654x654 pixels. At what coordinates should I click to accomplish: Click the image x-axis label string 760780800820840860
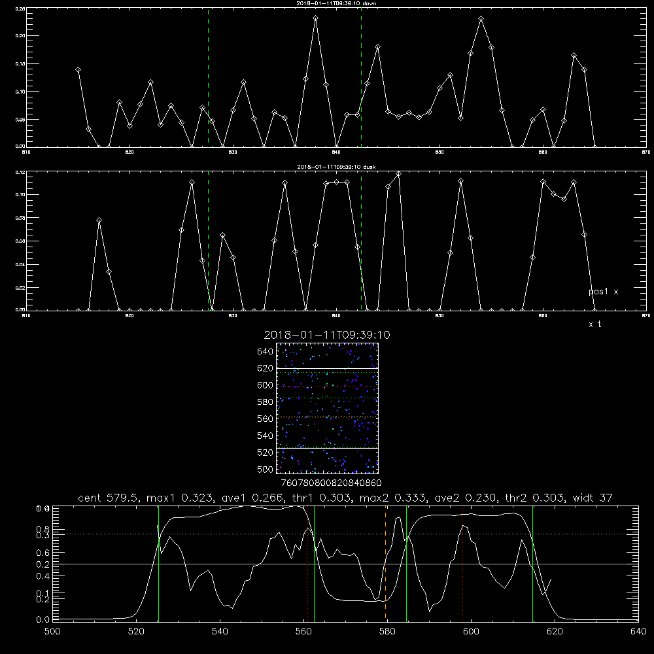(331, 483)
